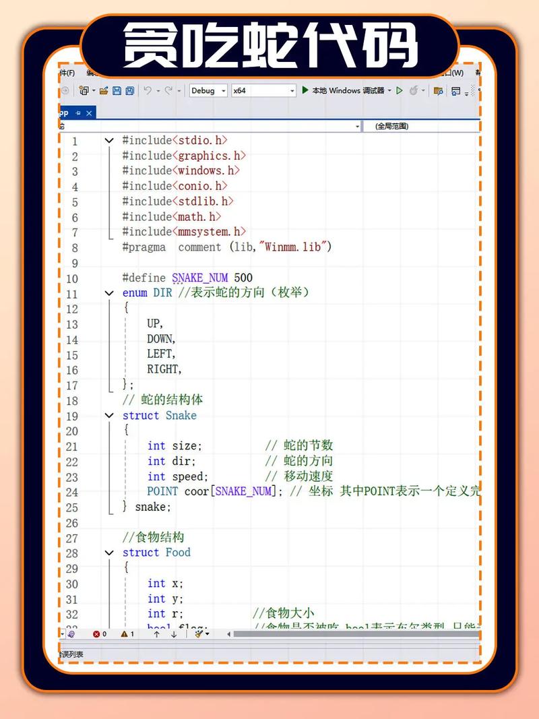Switch to the pp editor tab
539x719 pixels.
[x=65, y=113]
